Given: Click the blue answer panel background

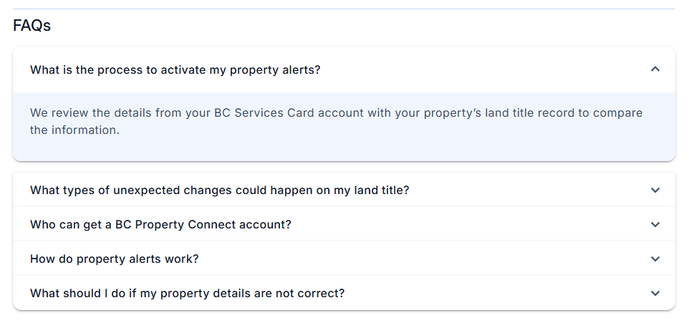Looking at the screenshot, I should click(x=430, y=147).
